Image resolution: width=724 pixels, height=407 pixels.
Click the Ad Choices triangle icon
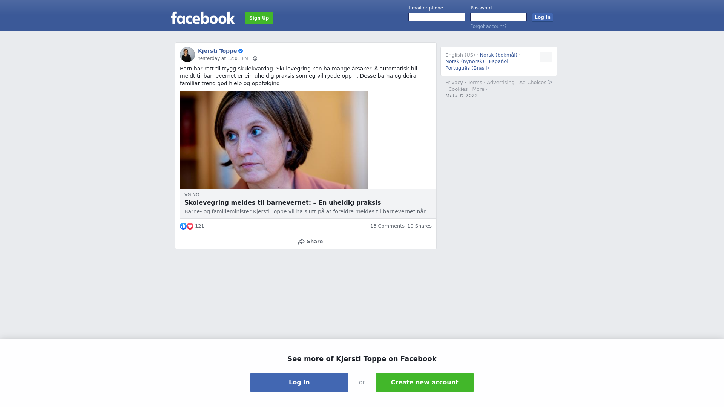click(550, 82)
